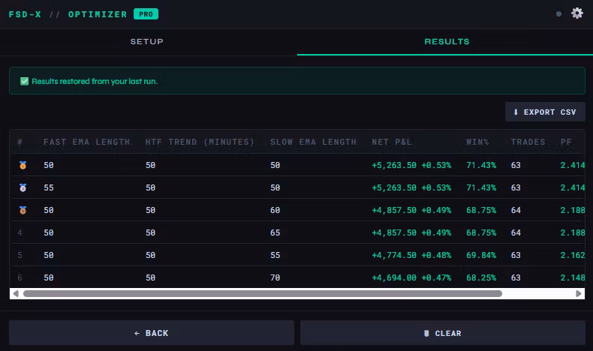Click the horizontal scrollbar thumb
The height and width of the screenshot is (351, 593).
(x=263, y=294)
